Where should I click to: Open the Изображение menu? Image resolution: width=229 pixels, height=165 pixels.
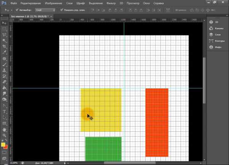(x=54, y=3)
